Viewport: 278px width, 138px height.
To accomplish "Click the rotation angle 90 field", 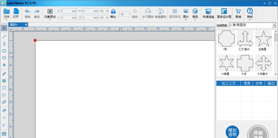I will (x=125, y=14).
